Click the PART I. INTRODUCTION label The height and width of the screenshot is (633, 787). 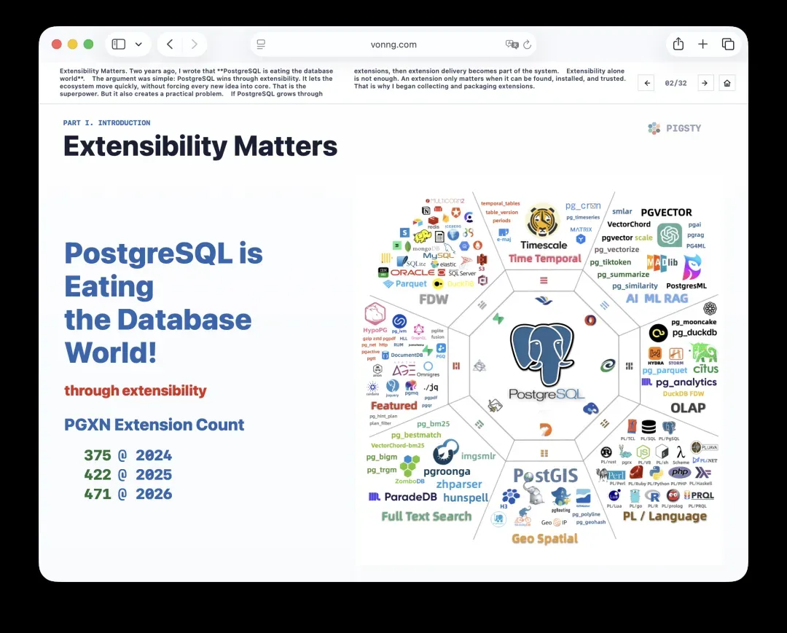tap(106, 123)
